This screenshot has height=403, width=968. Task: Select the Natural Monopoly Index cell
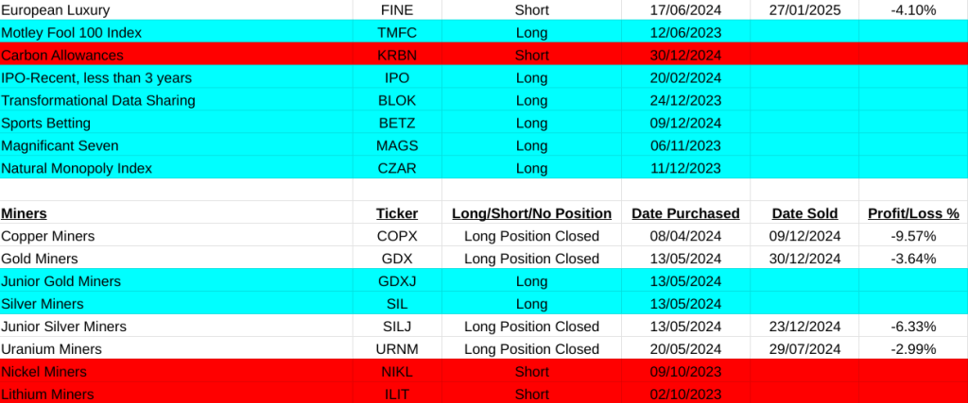[x=77, y=169]
